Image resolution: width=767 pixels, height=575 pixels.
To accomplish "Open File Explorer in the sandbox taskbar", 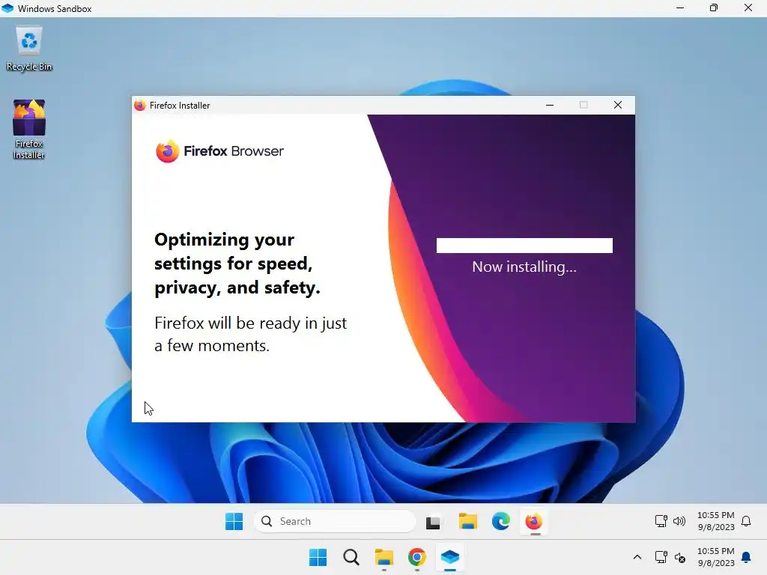I will pos(467,521).
